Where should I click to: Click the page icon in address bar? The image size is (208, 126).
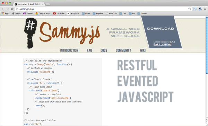(x=17, y=9)
